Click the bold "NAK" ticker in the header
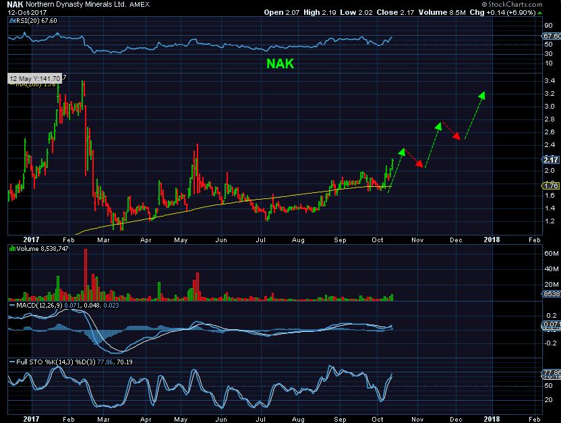Viewport: 561px width, 423px height. pos(16,4)
